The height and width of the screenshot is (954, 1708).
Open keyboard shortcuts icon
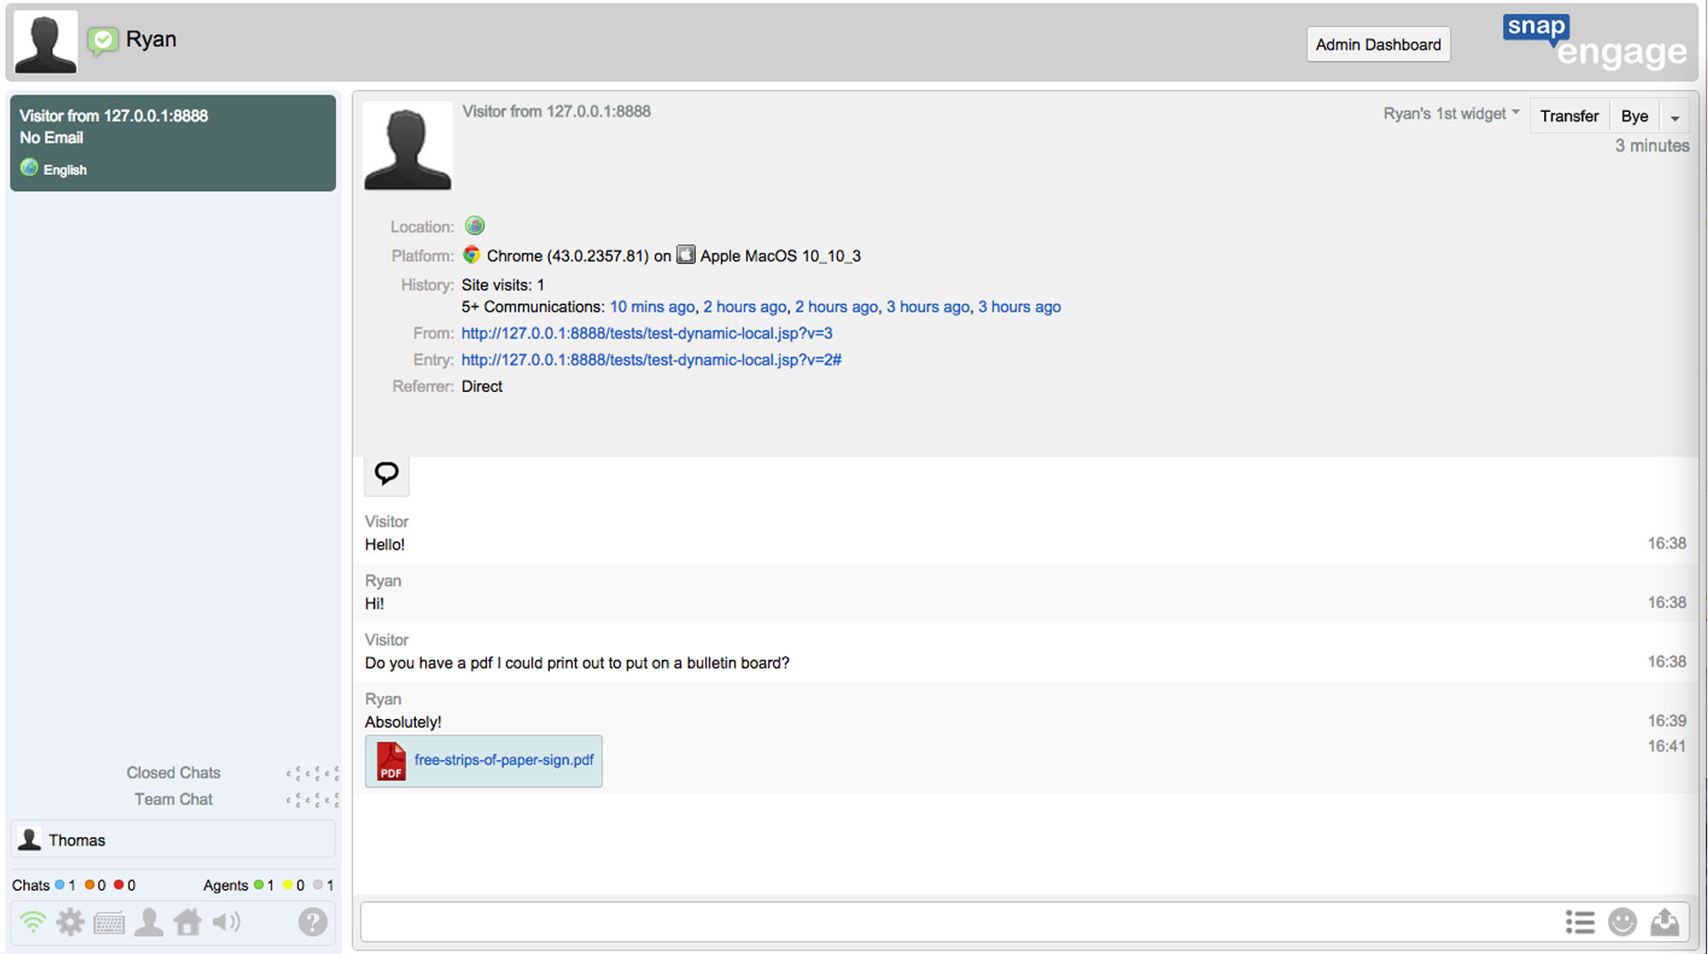(109, 923)
